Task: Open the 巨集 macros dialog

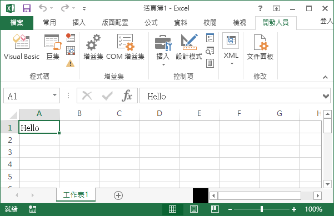Action: [53, 47]
